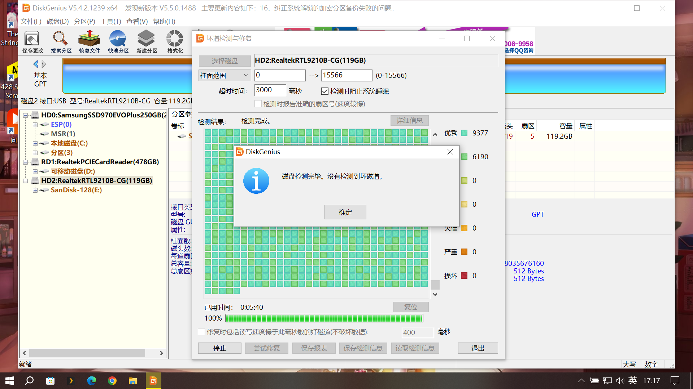Open File Explorer from taskbar

pos(132,381)
